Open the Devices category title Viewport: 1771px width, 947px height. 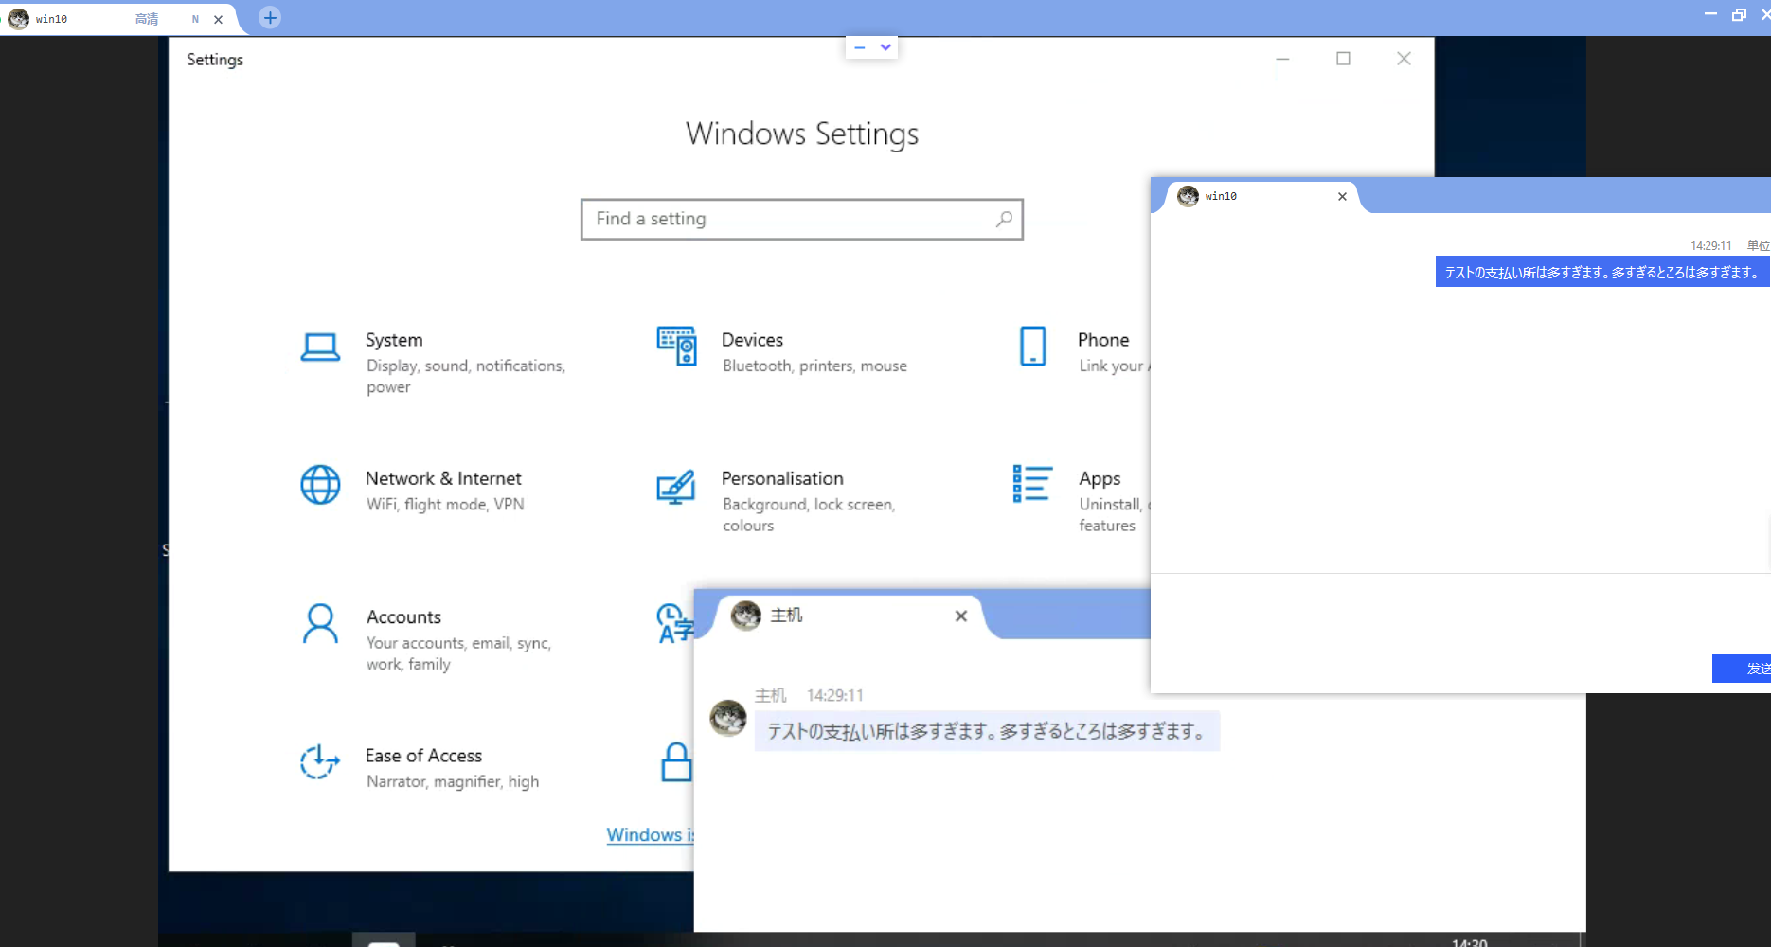tap(752, 340)
